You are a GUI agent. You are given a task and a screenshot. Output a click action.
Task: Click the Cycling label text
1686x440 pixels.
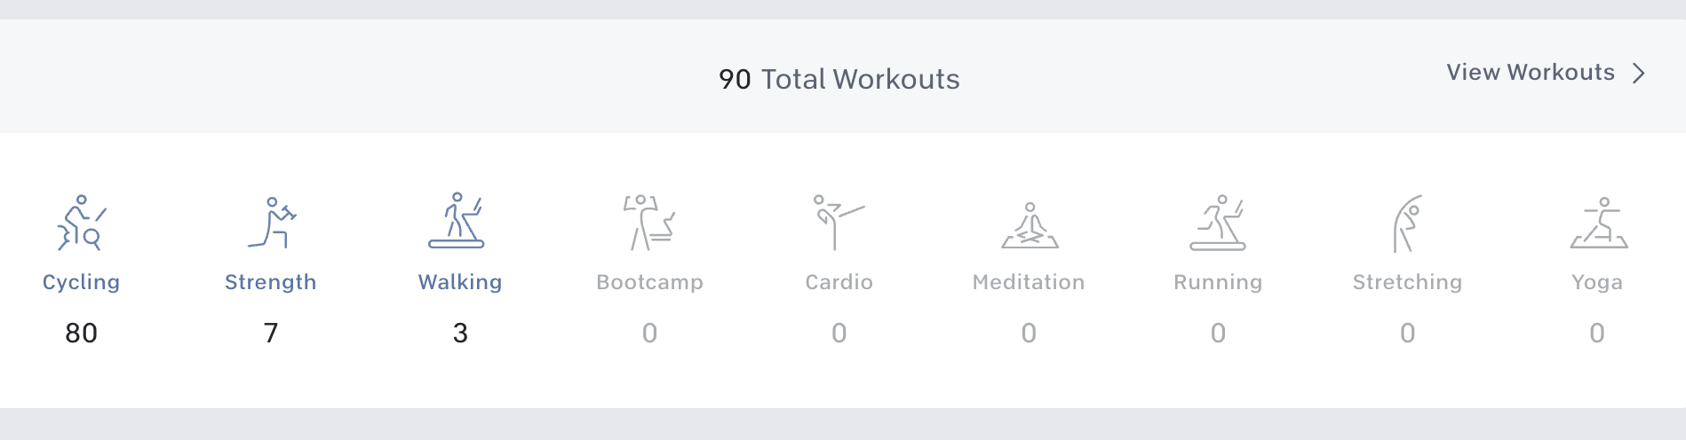coord(81,282)
